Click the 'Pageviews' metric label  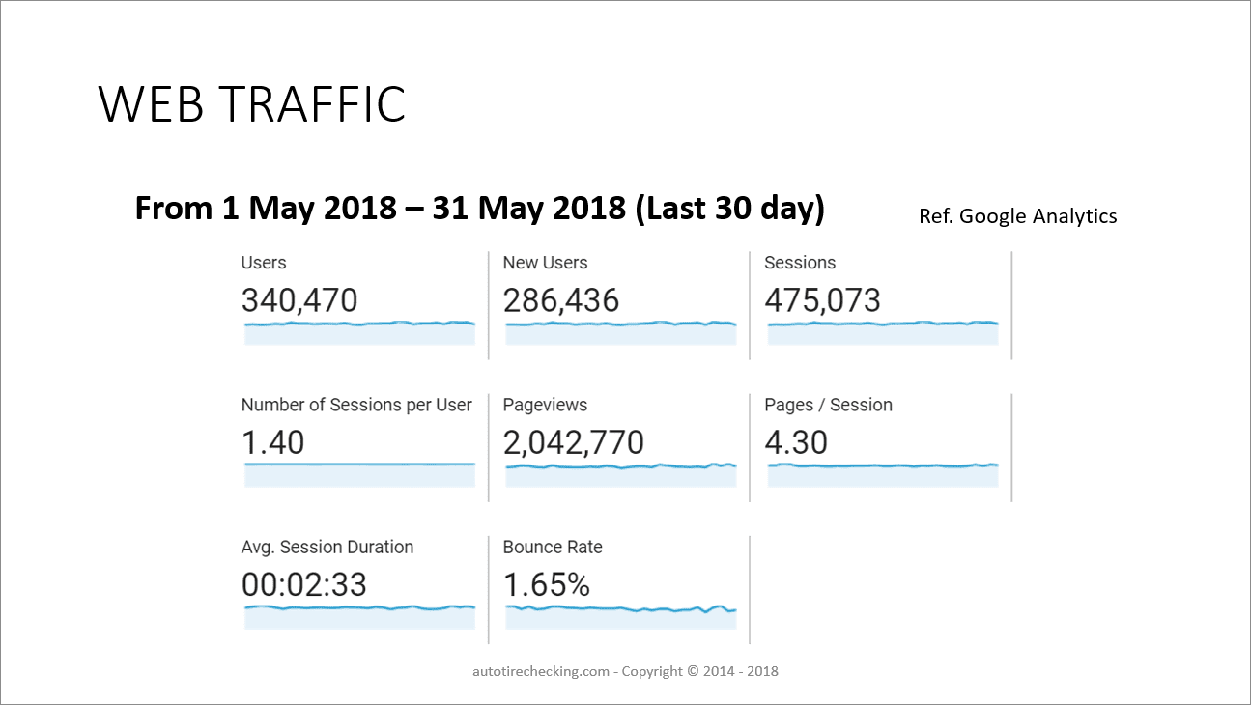click(545, 405)
